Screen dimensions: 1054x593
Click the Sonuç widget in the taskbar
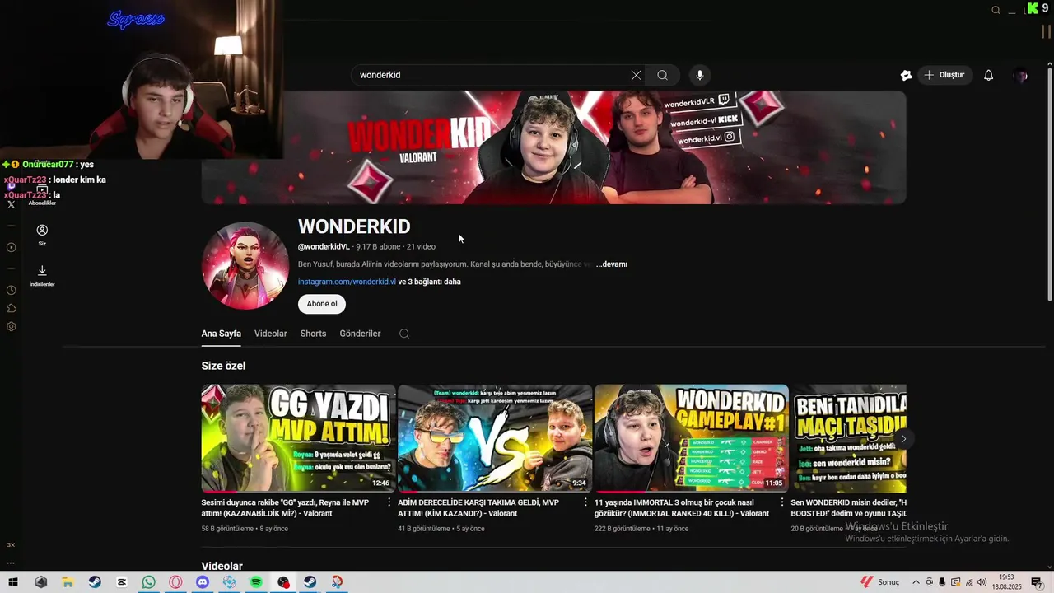pos(880,582)
